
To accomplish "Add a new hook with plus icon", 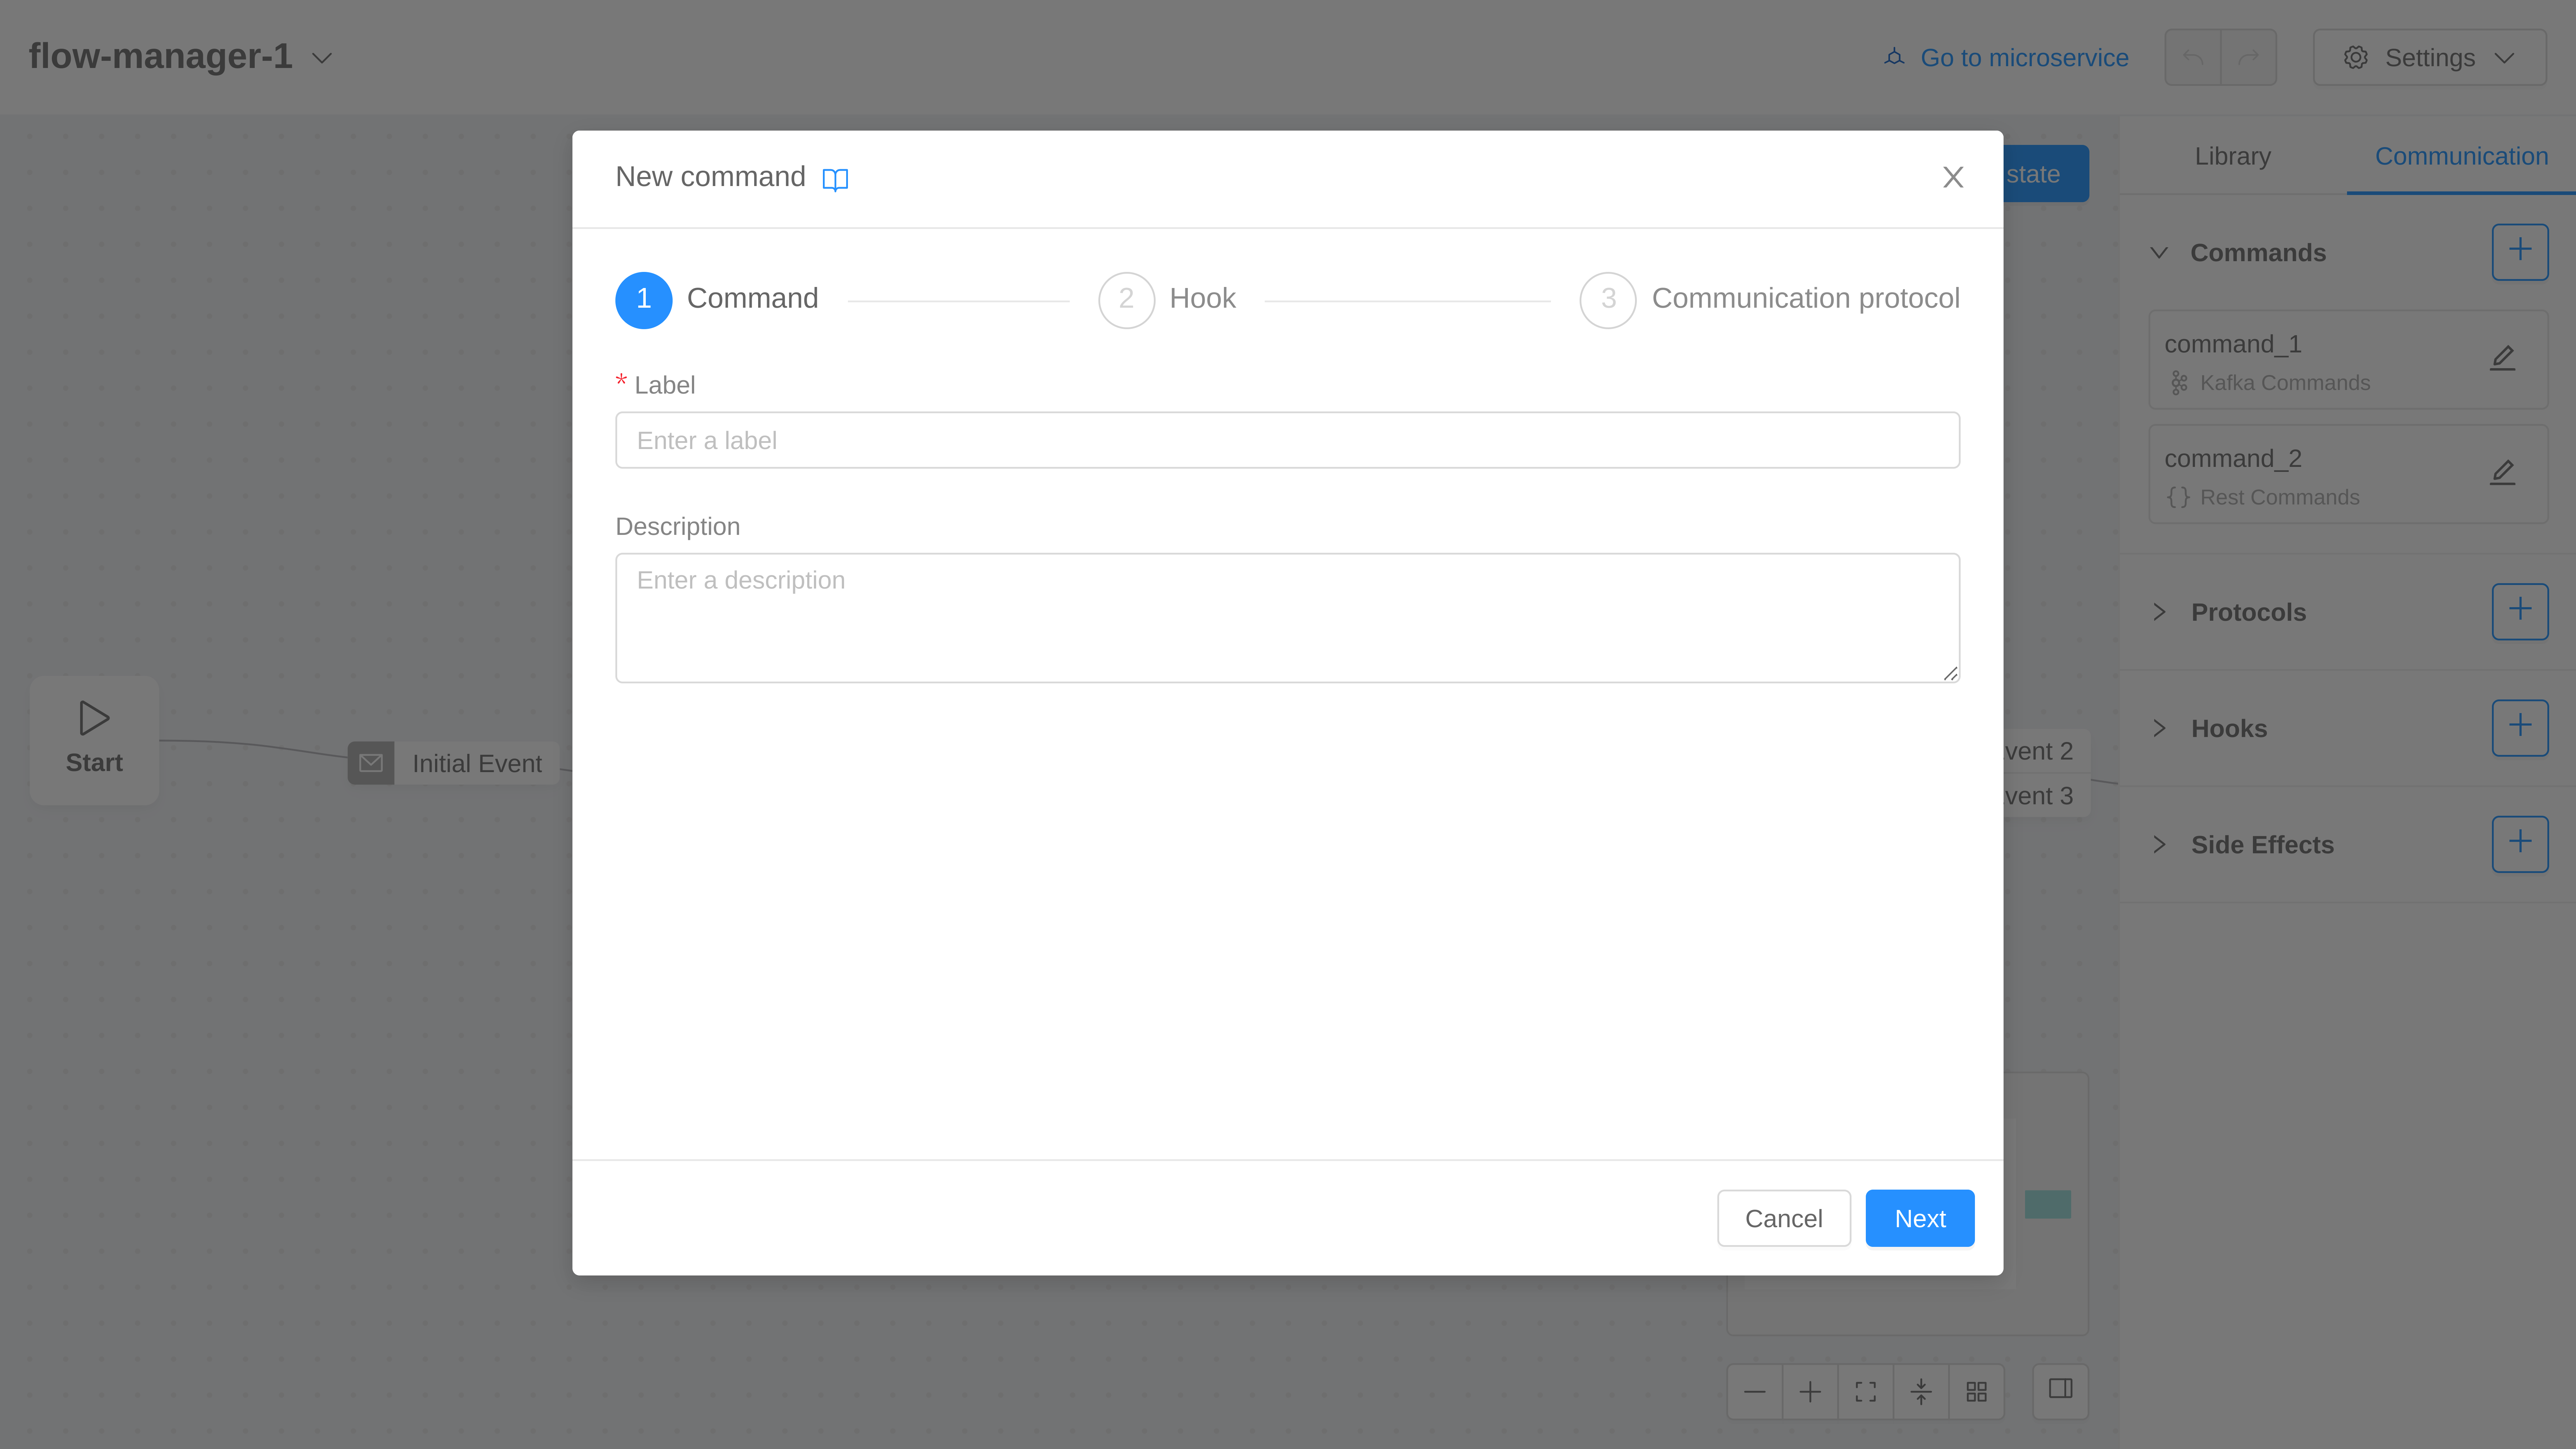I will click(x=2519, y=727).
